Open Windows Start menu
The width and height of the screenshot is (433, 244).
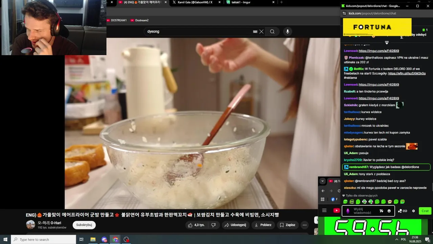tap(5, 240)
